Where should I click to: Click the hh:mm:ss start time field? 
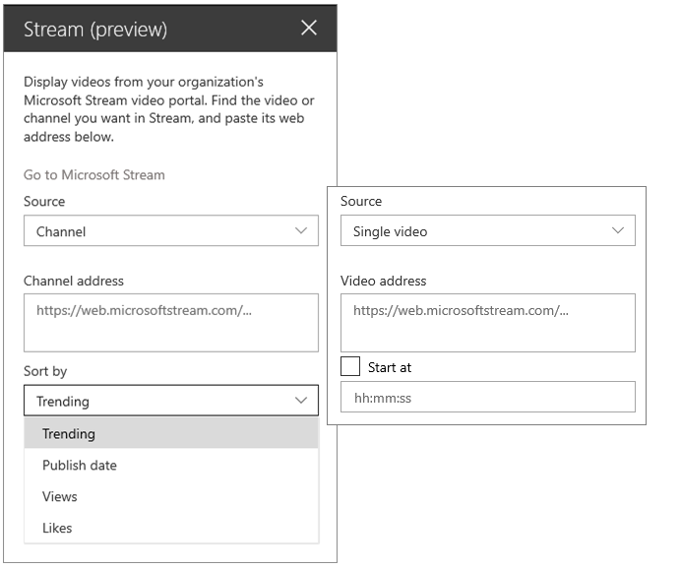tap(488, 397)
